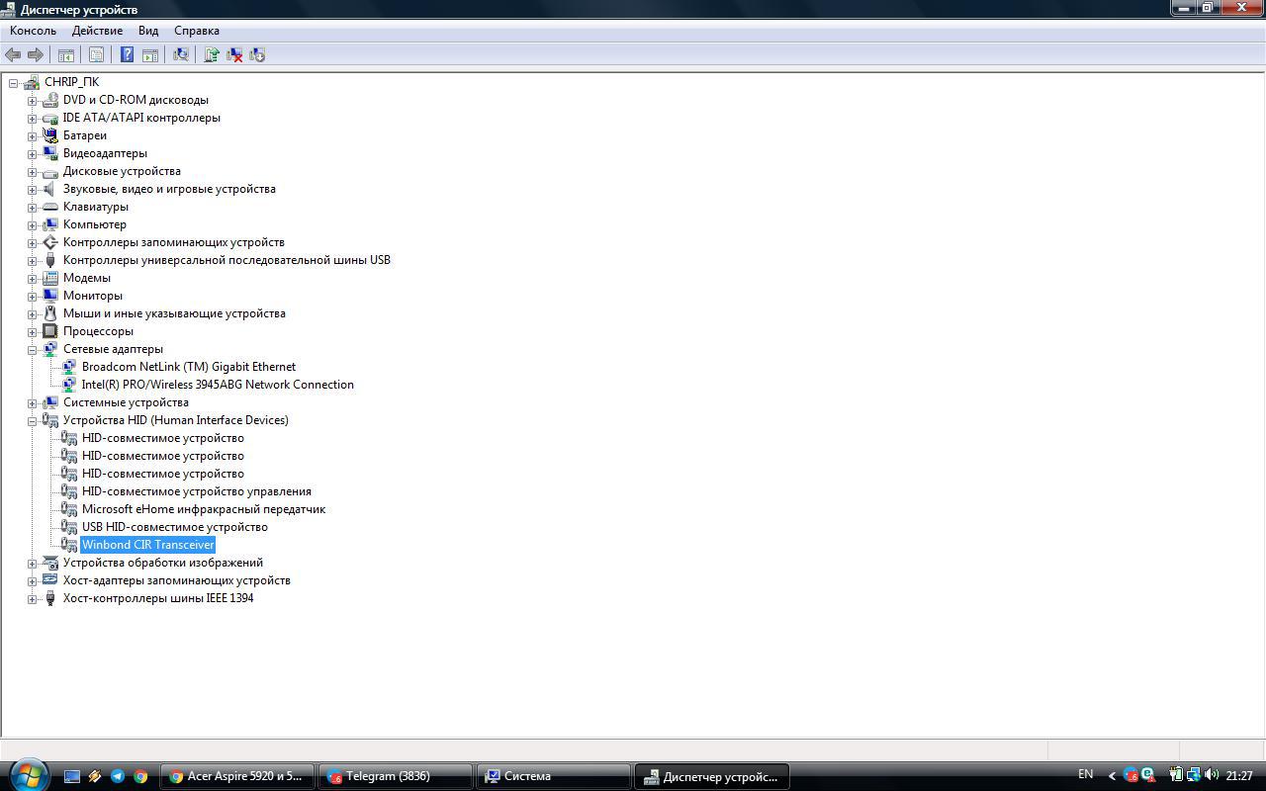The height and width of the screenshot is (791, 1266).
Task: Expand the Системные устройства node
Action: click(32, 402)
